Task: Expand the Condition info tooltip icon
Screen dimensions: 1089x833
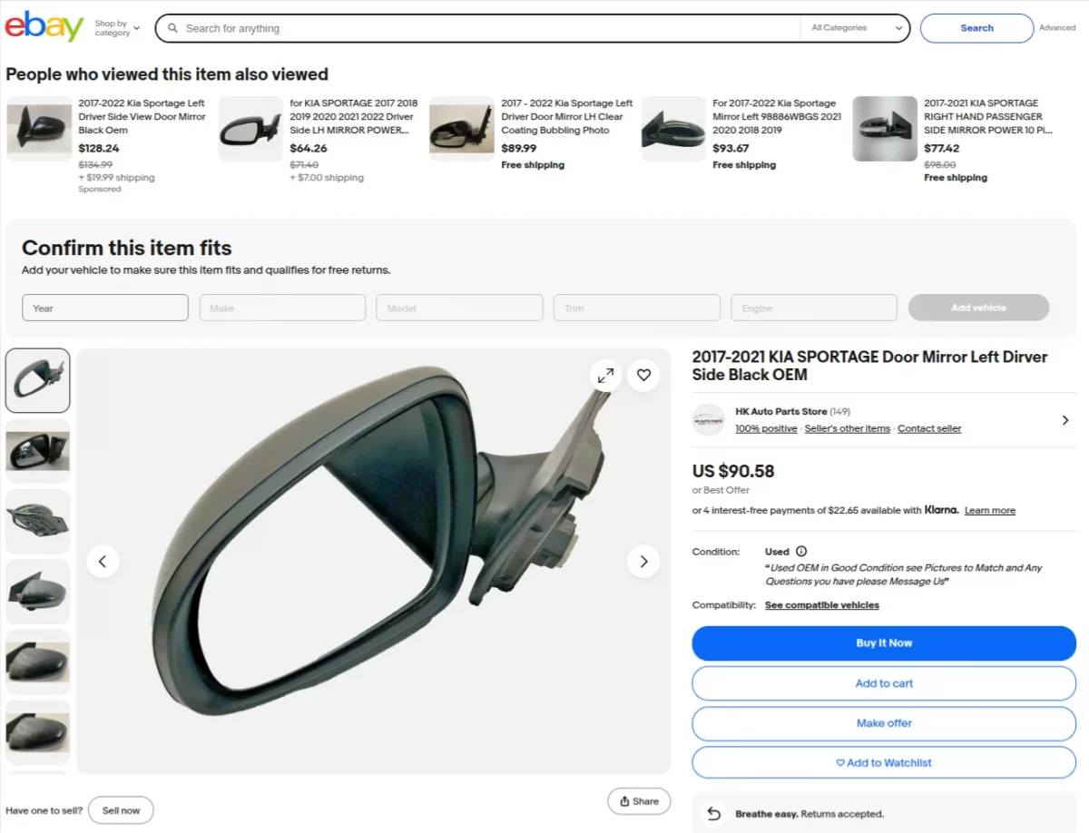Action: (801, 551)
